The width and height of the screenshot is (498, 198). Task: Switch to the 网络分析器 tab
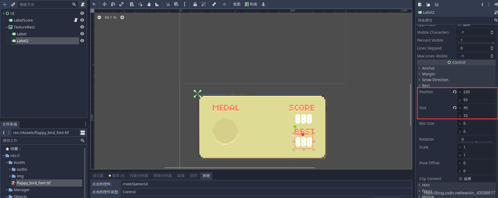[x=162, y=176]
